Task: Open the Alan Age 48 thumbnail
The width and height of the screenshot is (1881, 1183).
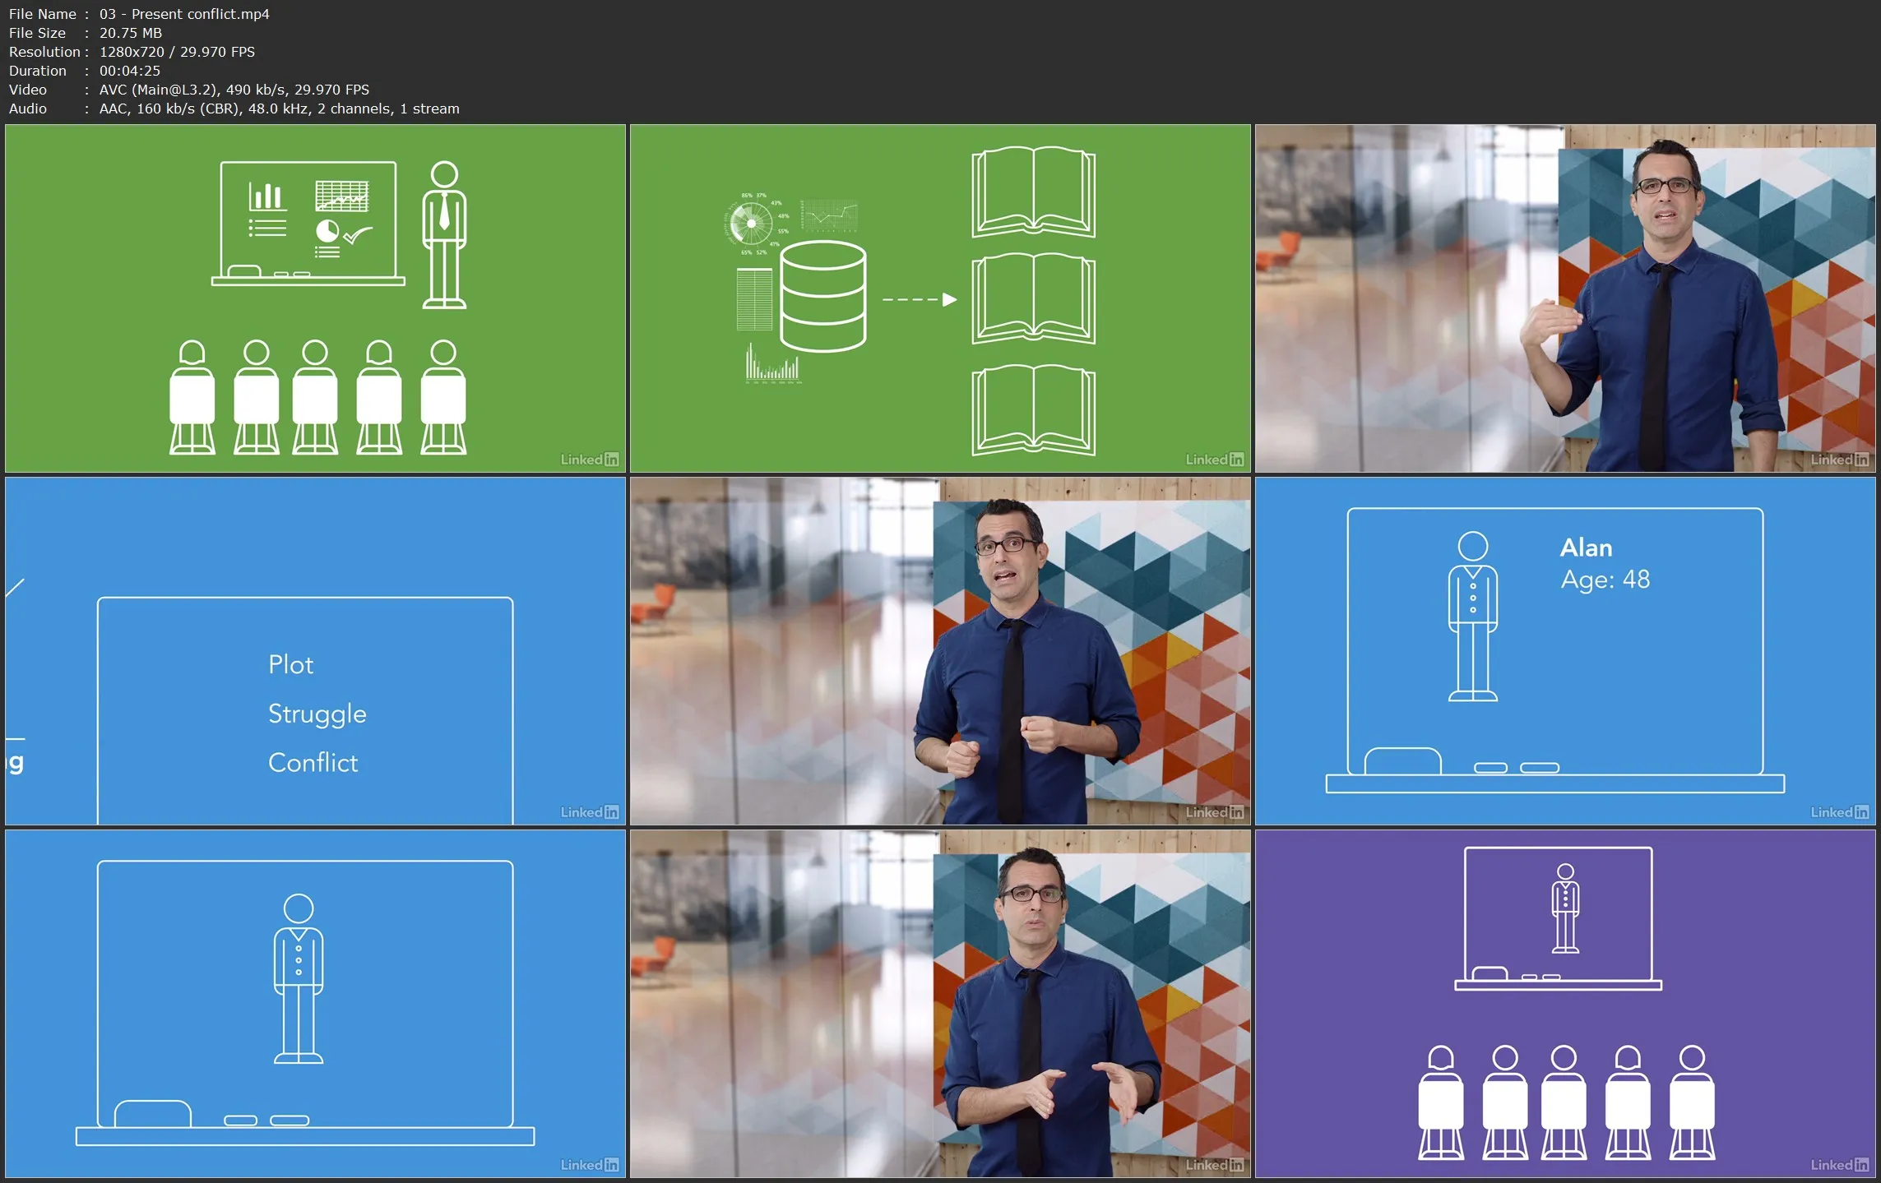Action: (1565, 651)
